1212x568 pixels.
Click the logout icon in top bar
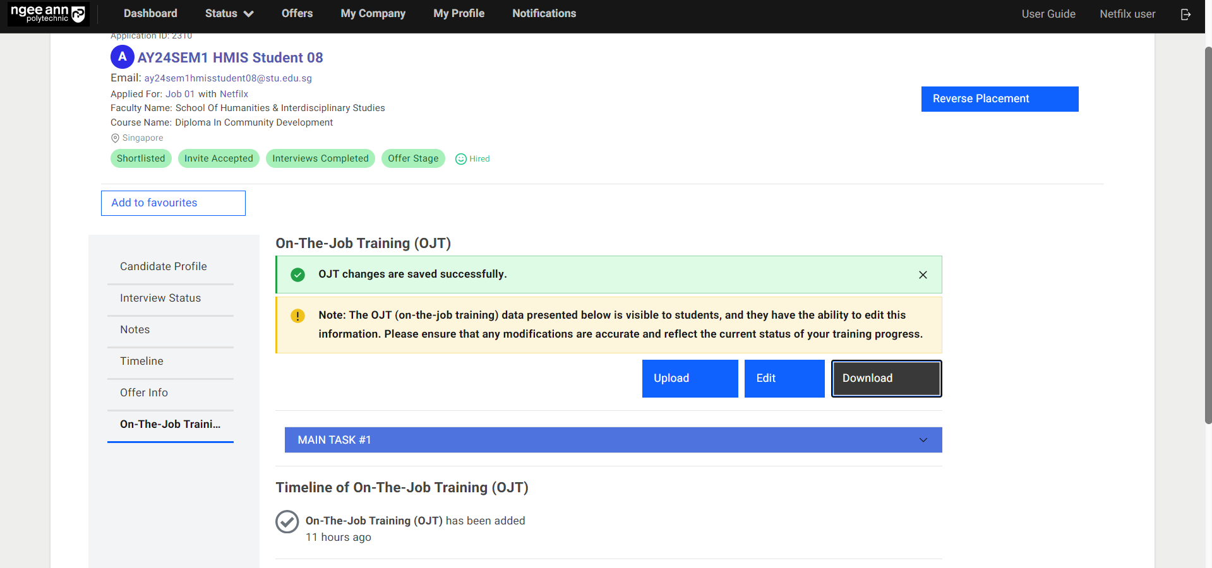point(1185,14)
